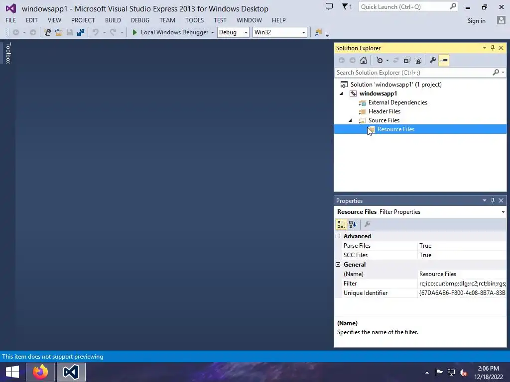Pin (auto hide) the Solution Explorer panel
Image resolution: width=510 pixels, height=382 pixels.
[x=493, y=48]
